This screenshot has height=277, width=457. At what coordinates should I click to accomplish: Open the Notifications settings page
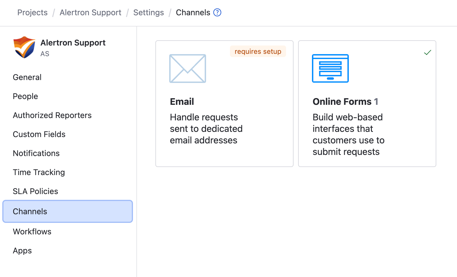[36, 153]
